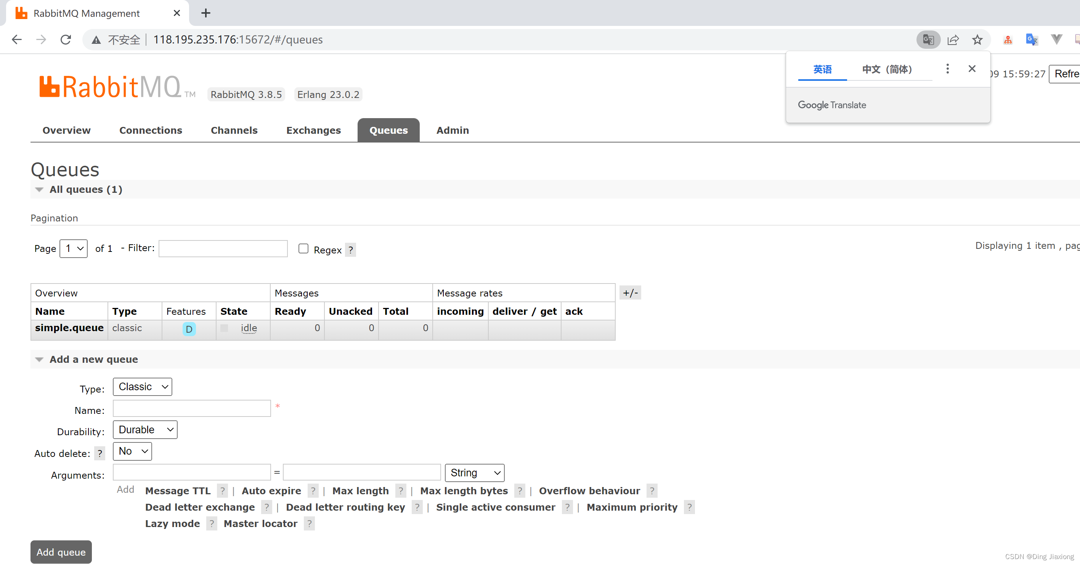Close the Google Translate popup

point(972,69)
